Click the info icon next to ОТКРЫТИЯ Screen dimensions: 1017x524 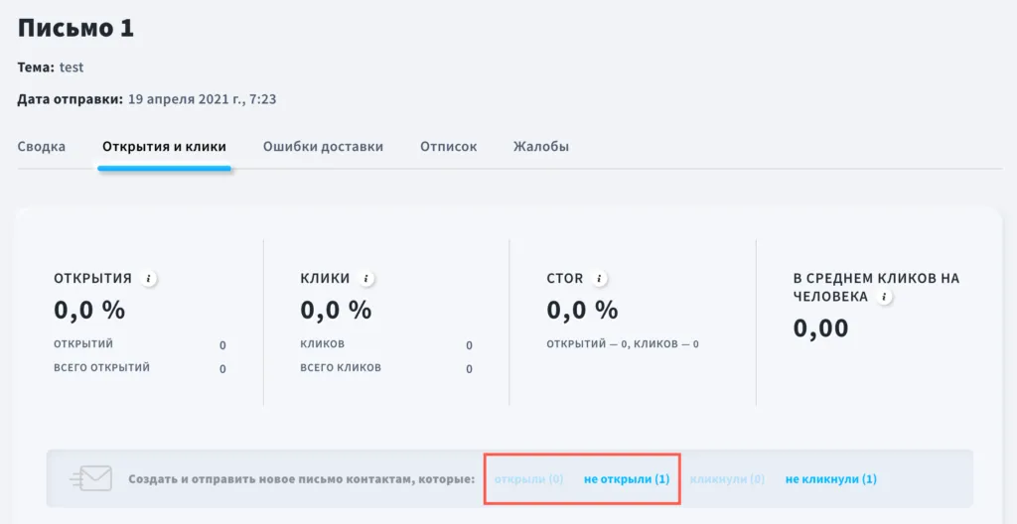click(148, 279)
